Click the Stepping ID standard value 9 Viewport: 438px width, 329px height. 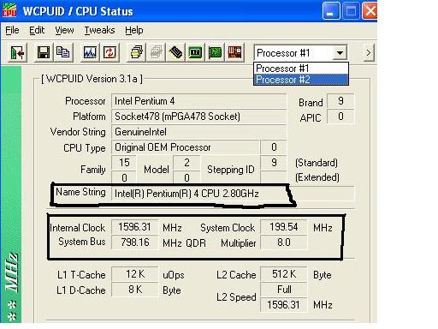pyautogui.click(x=274, y=163)
